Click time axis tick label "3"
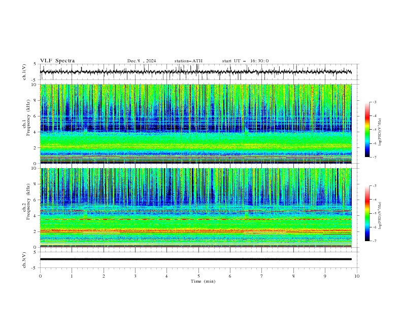Viewport: 402px width, 310px height. pyautogui.click(x=135, y=276)
